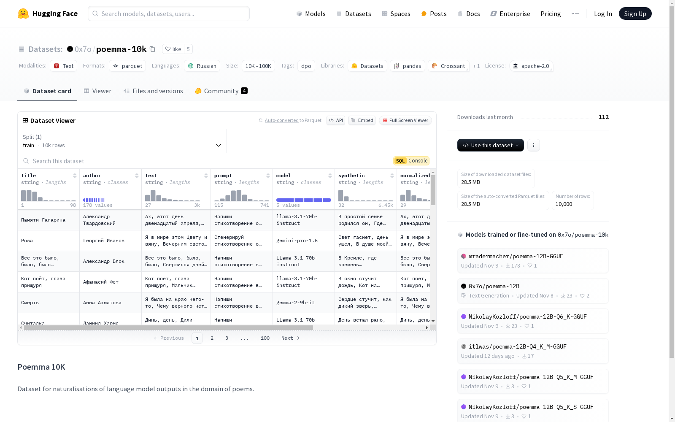Expand the Split train dropdown
The image size is (675, 422).
[x=122, y=141]
